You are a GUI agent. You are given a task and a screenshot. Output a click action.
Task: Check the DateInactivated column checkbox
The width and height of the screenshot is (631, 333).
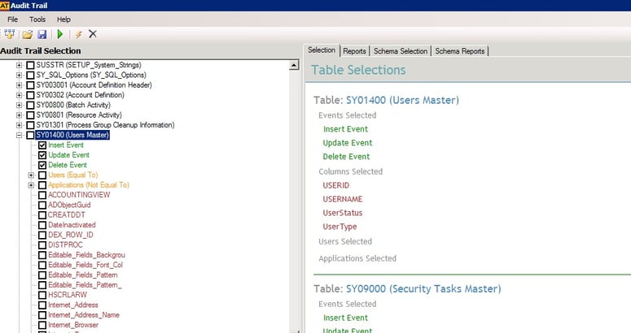(x=42, y=225)
